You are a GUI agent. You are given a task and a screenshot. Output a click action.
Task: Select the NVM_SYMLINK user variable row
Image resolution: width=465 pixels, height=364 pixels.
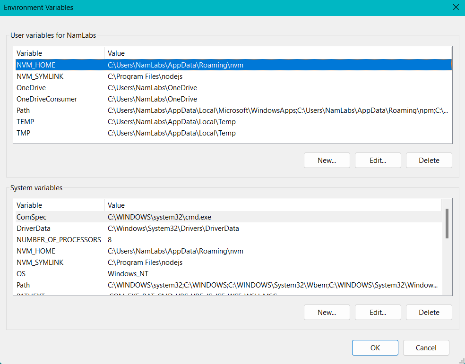pyautogui.click(x=233, y=76)
